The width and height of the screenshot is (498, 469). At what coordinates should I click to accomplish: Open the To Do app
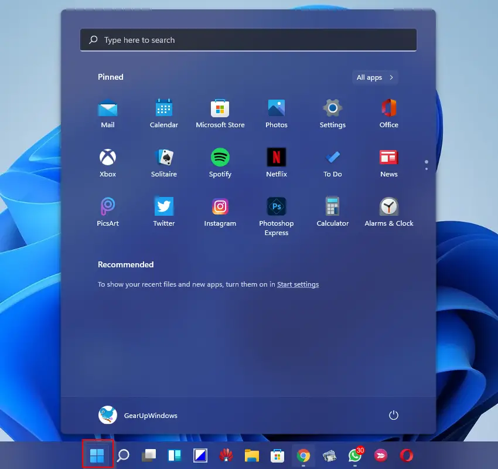point(333,163)
